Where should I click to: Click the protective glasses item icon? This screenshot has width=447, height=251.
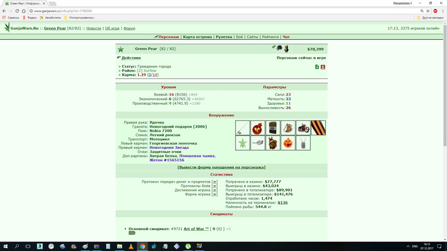[258, 143]
